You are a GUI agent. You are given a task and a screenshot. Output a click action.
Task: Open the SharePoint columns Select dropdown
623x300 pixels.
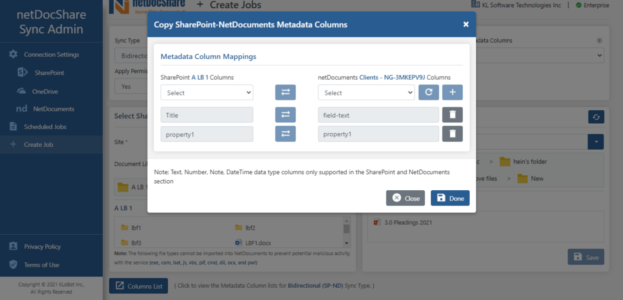coord(207,92)
